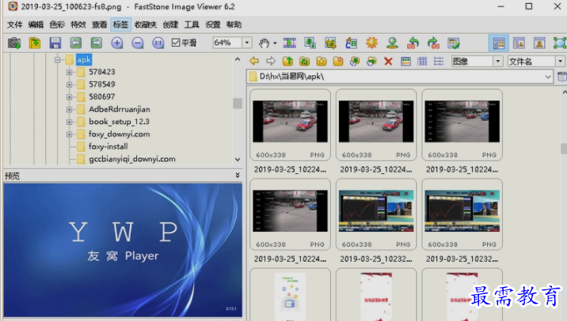This screenshot has width=567, height=321.
Task: Click the zoom in plus icon
Action: tap(116, 43)
